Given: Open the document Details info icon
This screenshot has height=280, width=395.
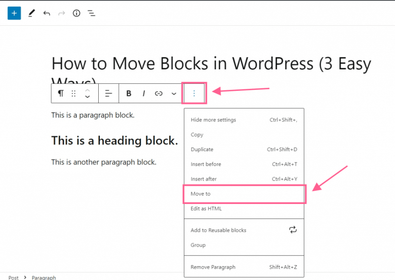Looking at the screenshot, I should (76, 13).
